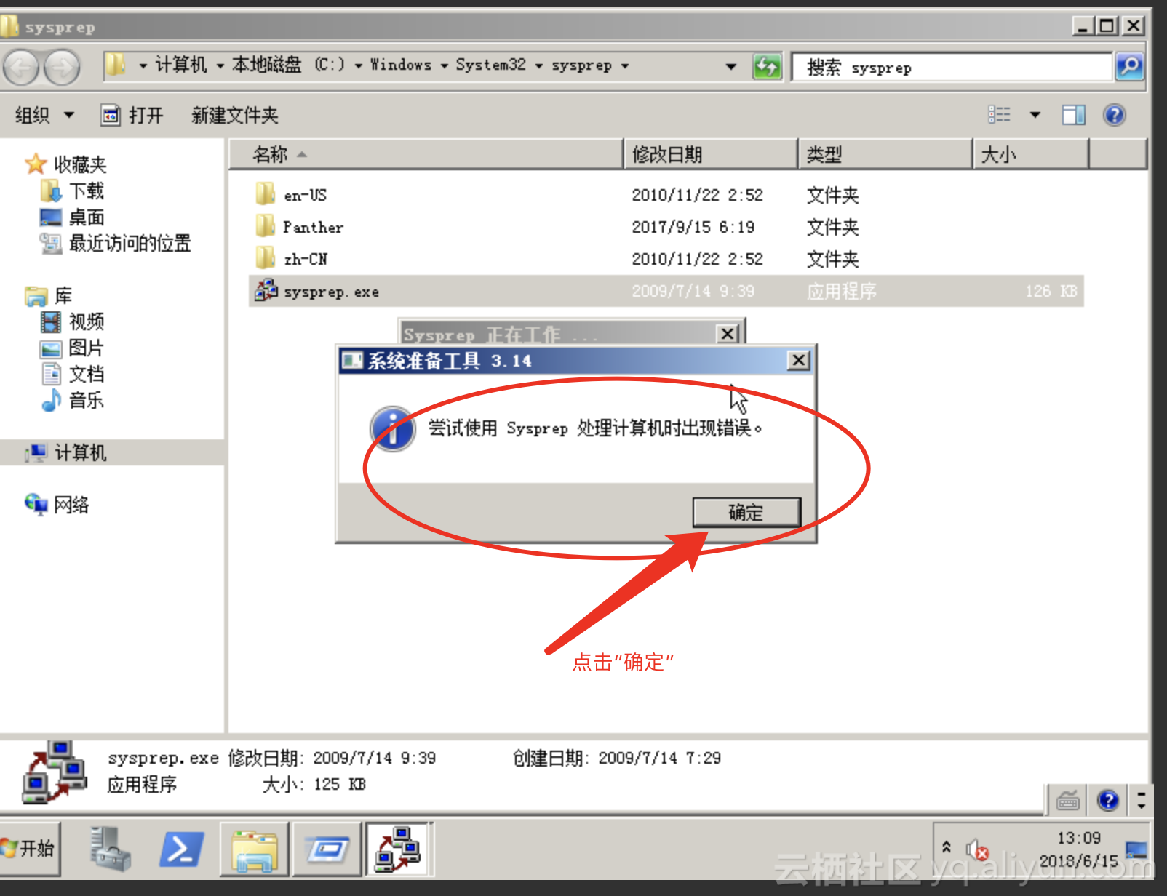The width and height of the screenshot is (1167, 896).
Task: Click the muted volume tray icon
Action: pyautogui.click(x=976, y=849)
